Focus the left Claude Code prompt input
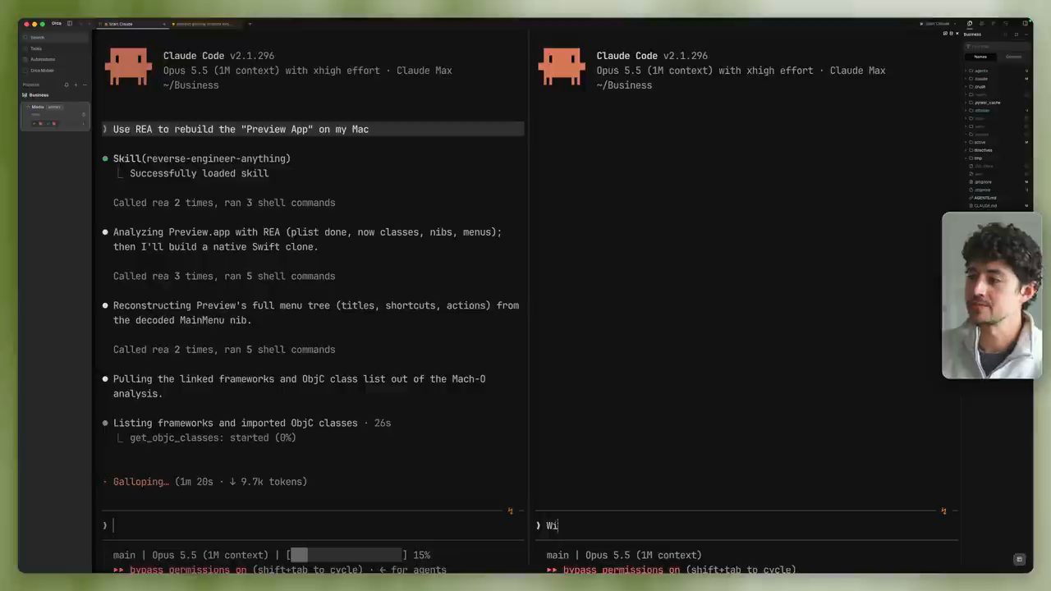This screenshot has width=1051, height=591. (314, 525)
